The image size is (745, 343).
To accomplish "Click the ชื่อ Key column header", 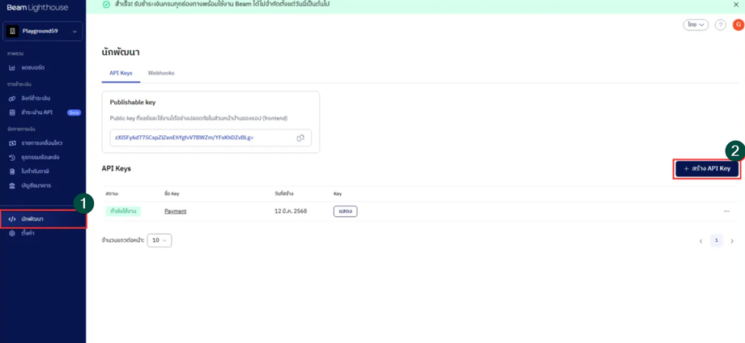I will (x=172, y=193).
